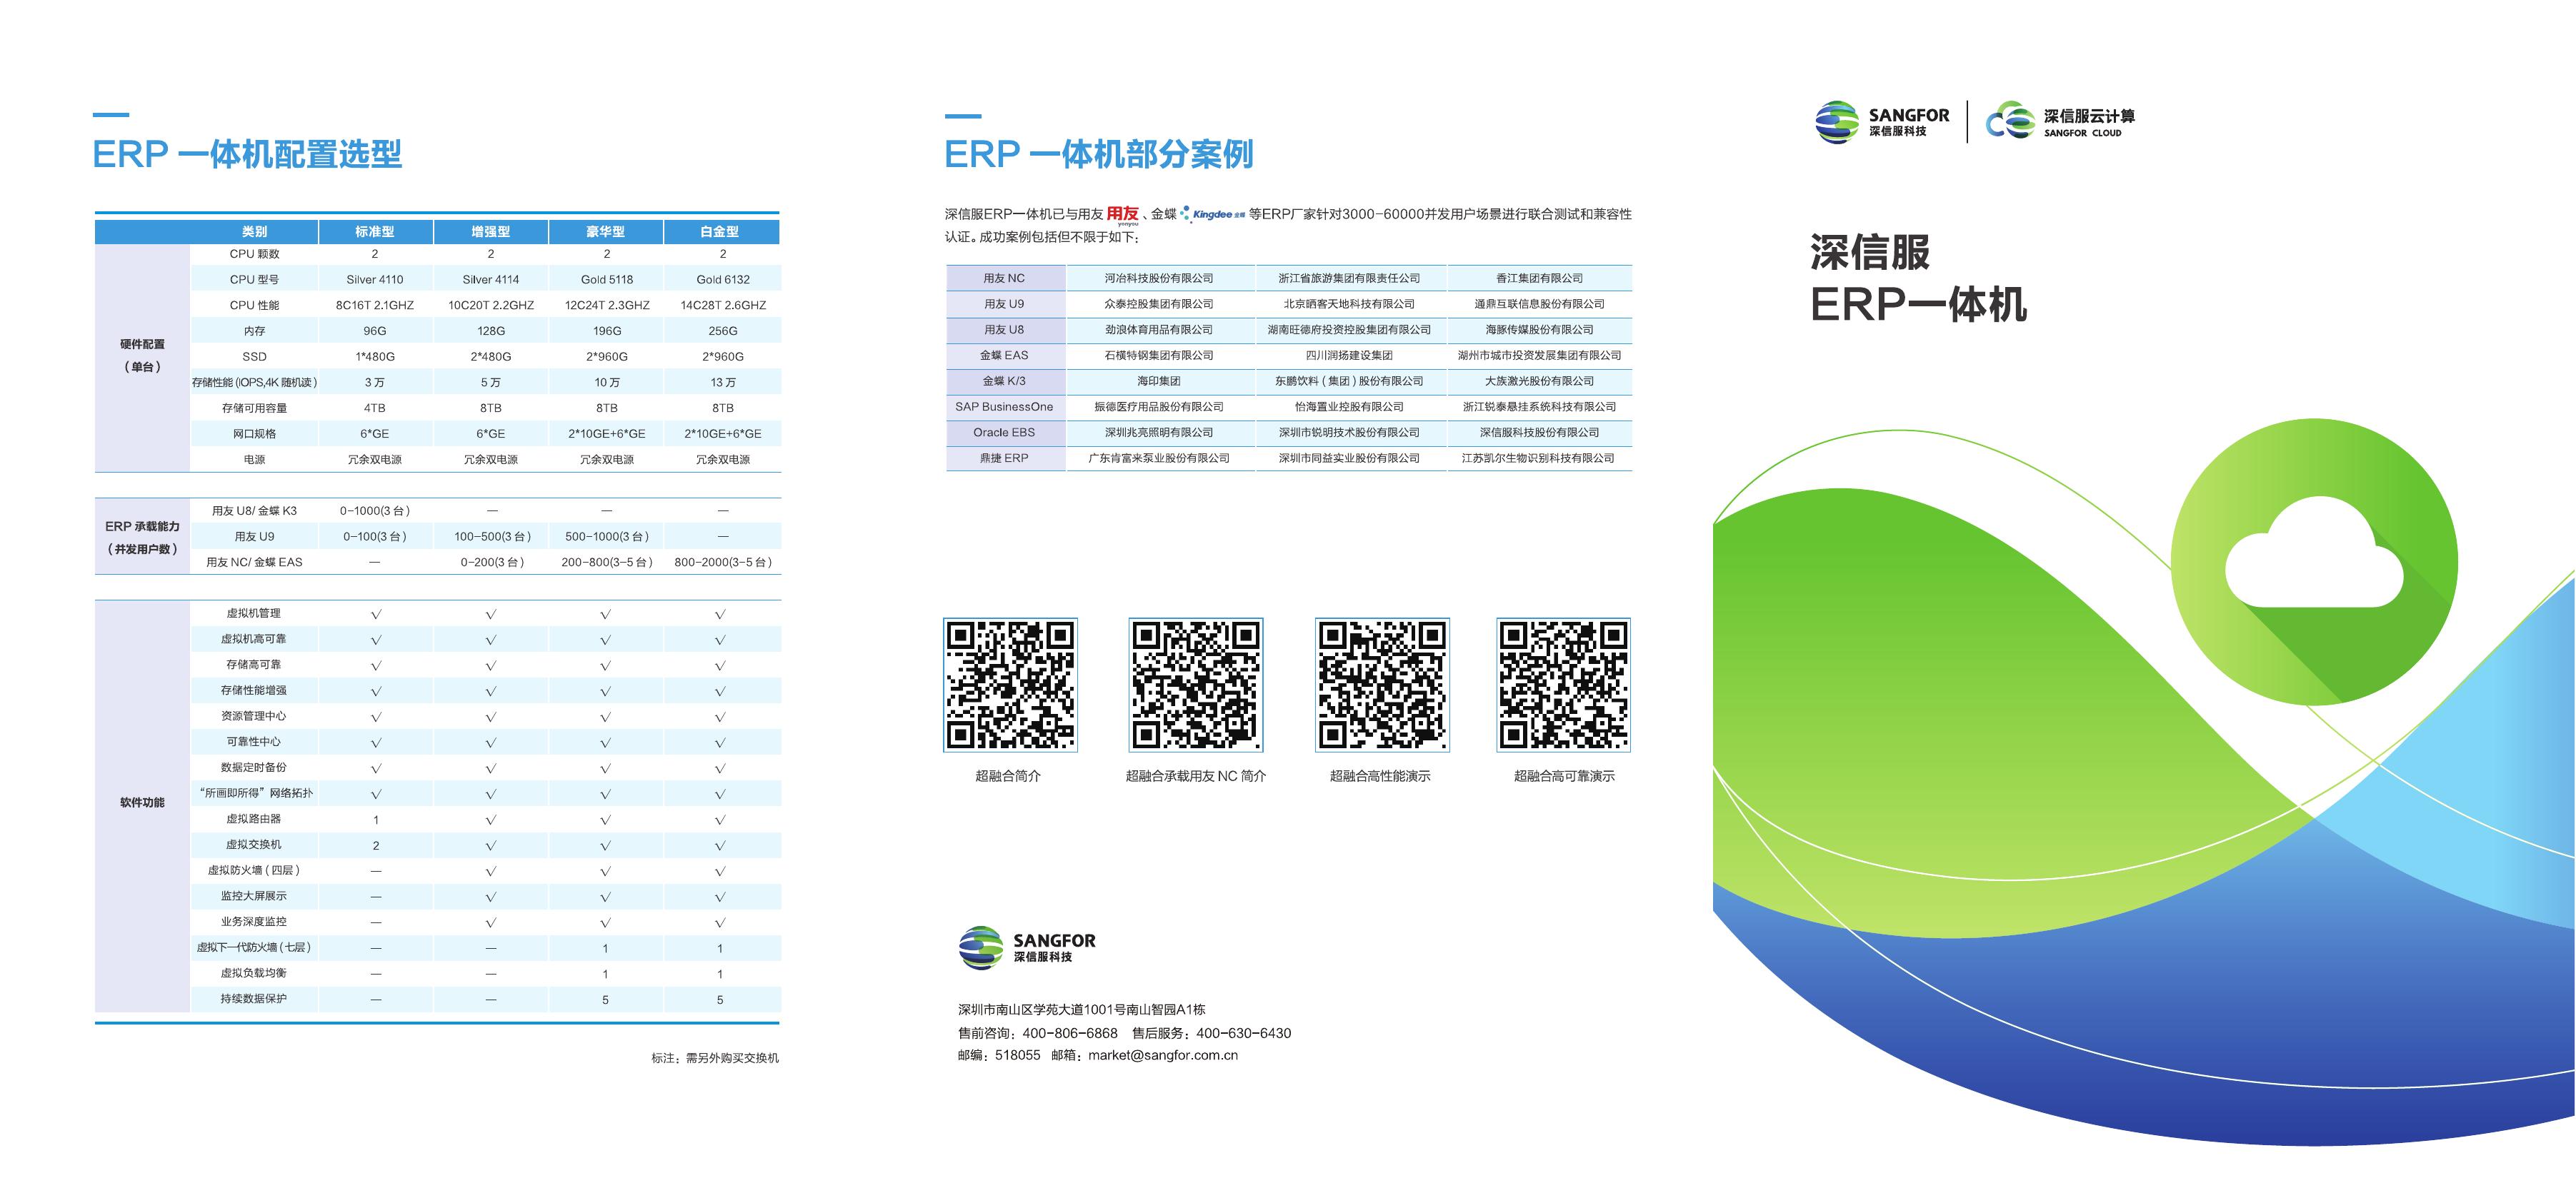Select the 大族激光股份有限公司 cell
This screenshot has height=1178, width=2576.
[x=1540, y=382]
